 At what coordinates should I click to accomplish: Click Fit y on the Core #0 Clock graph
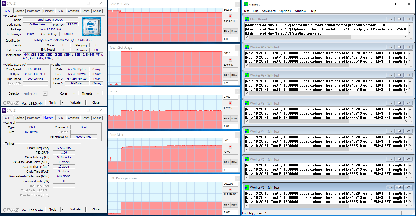click(x=227, y=31)
